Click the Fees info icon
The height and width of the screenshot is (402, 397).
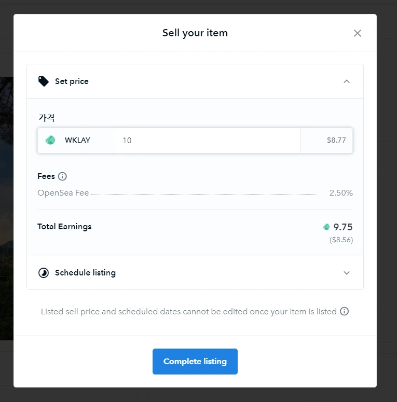click(x=62, y=176)
